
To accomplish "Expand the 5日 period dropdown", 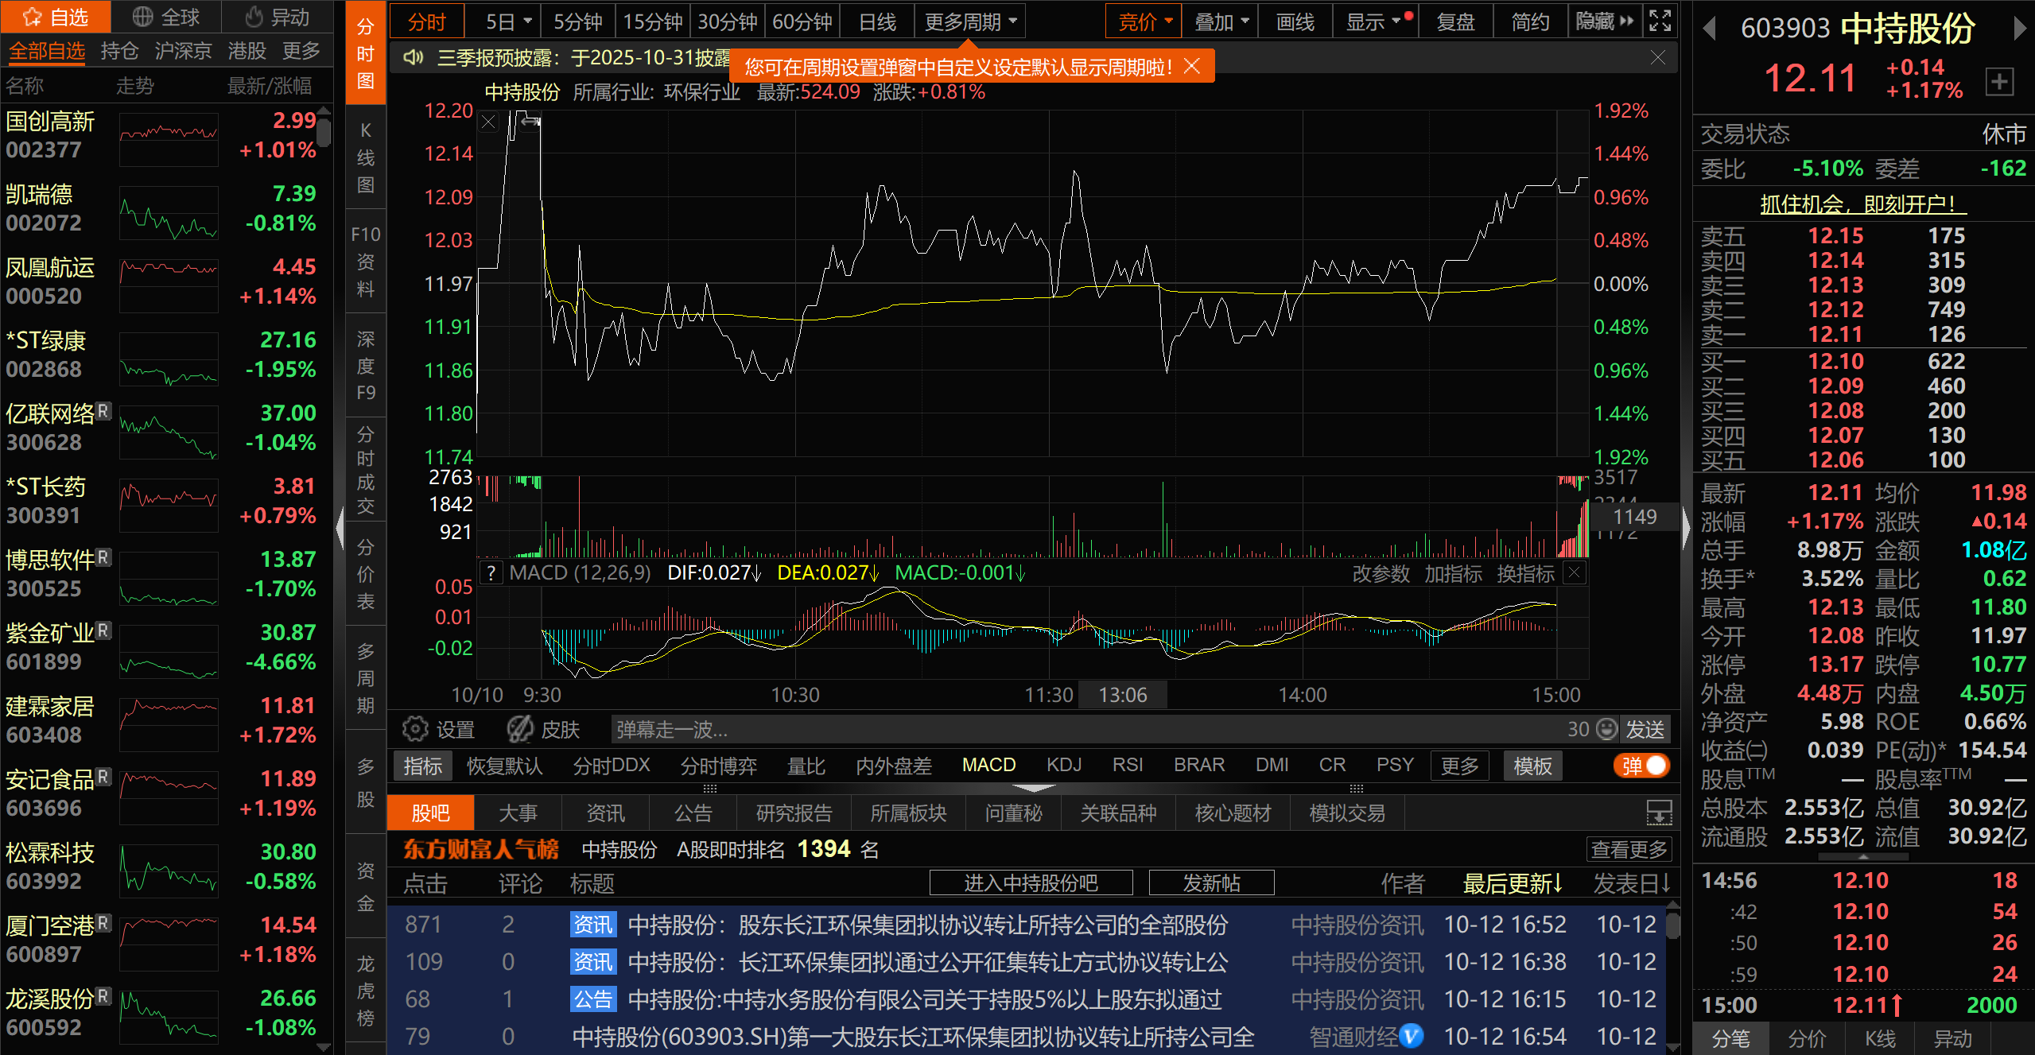I will click(527, 21).
